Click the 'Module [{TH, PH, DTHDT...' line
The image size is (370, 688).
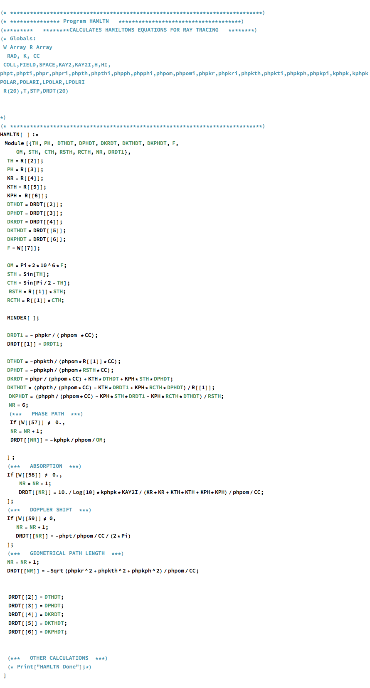[x=91, y=143]
